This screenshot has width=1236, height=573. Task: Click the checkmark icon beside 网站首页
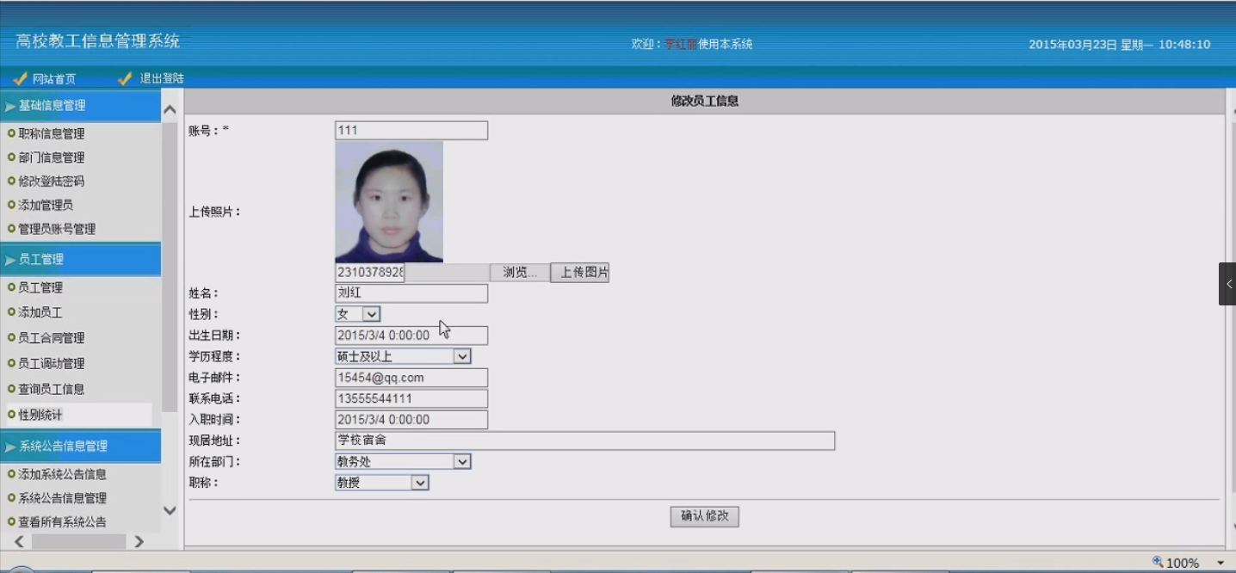coord(21,78)
